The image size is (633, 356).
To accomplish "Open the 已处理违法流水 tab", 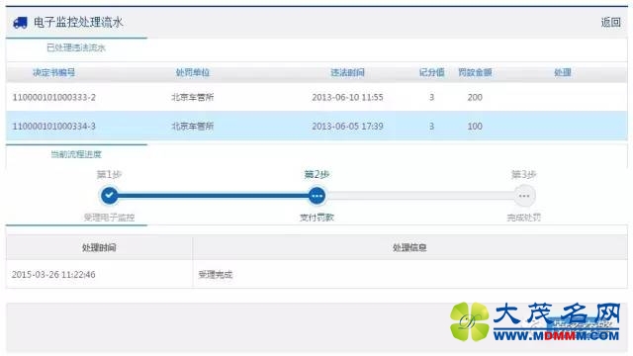I will [x=76, y=47].
